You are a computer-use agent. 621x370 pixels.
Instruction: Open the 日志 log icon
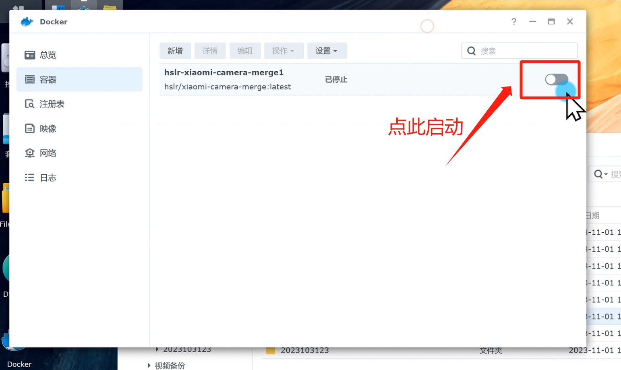tap(30, 178)
